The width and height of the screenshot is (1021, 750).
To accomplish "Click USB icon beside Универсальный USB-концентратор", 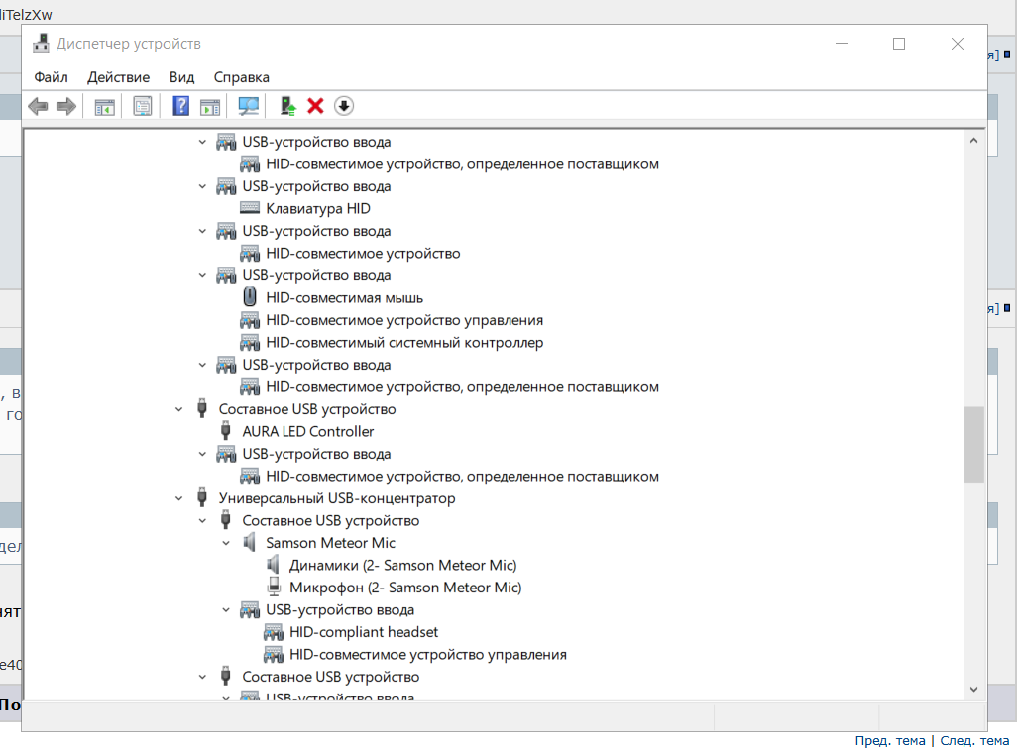I will coord(202,498).
